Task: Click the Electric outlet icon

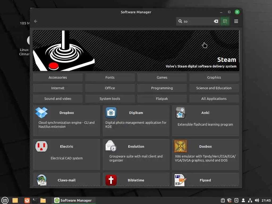Action: (41, 146)
